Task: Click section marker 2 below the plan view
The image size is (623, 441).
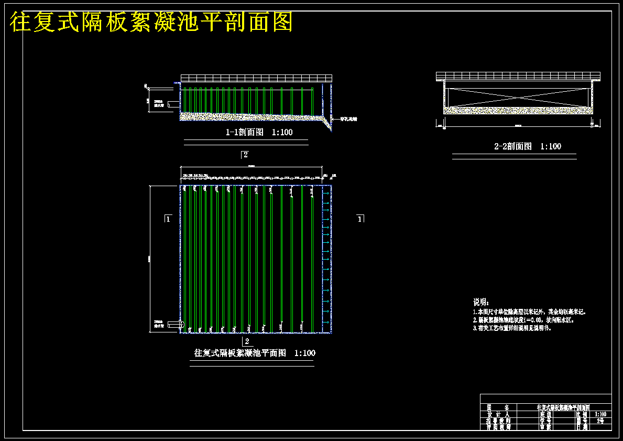Action: [x=247, y=341]
